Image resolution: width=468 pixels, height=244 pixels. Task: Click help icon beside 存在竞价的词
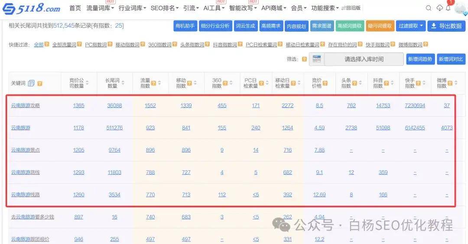(x=360, y=44)
